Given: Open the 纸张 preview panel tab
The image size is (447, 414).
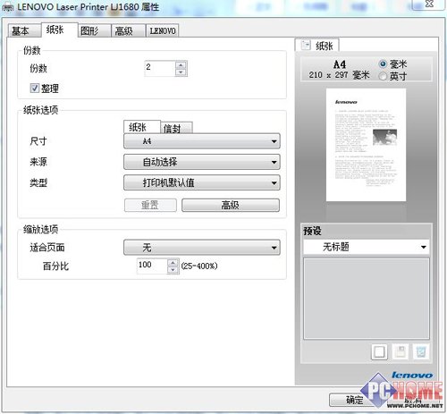Looking at the screenshot, I should (316, 46).
